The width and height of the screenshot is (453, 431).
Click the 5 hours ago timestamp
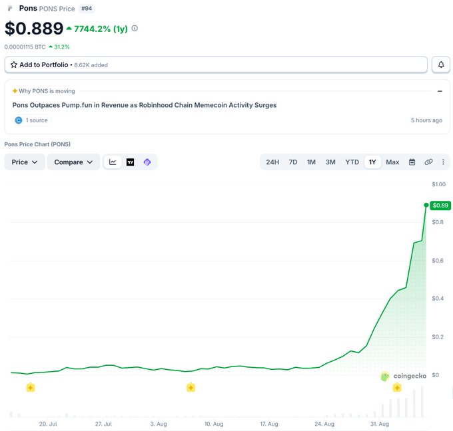[426, 120]
